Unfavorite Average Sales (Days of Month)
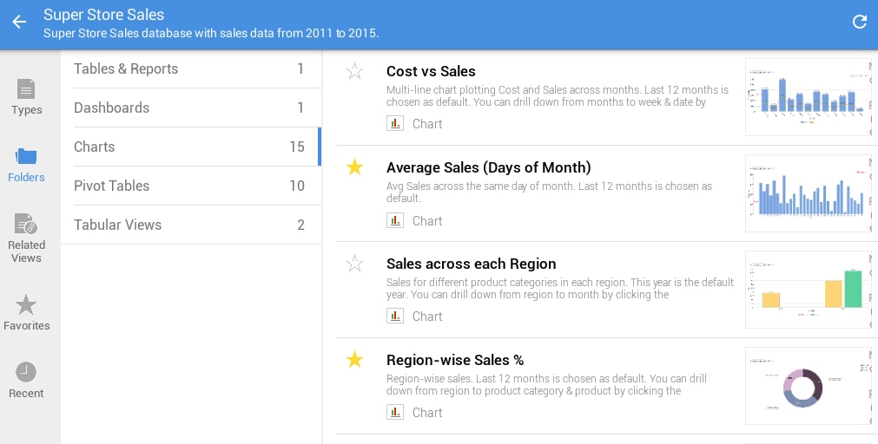Image resolution: width=878 pixels, height=444 pixels. click(x=354, y=167)
